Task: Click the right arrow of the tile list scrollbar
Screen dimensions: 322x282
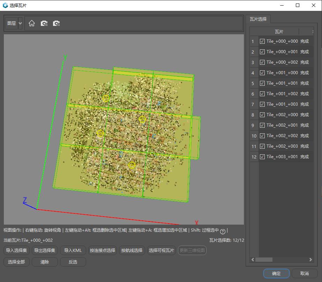Action: 310,260
